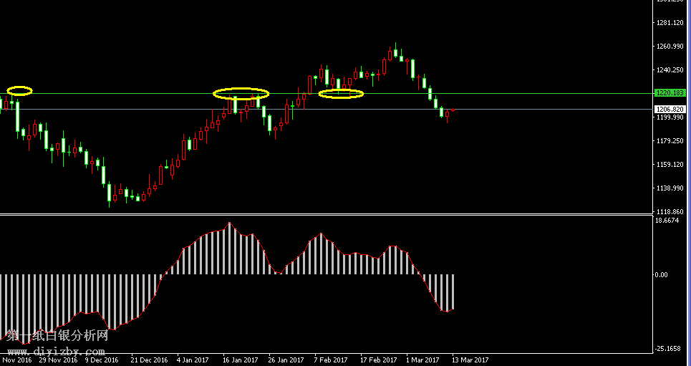691x366 pixels.
Task: Click the 1206.820 current price label
Action: [x=671, y=110]
